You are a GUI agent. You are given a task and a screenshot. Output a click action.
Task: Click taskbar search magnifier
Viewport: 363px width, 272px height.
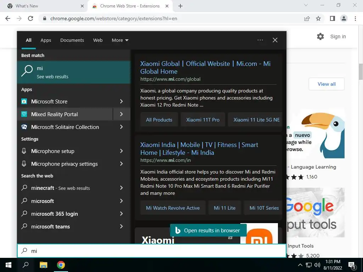coord(26,265)
